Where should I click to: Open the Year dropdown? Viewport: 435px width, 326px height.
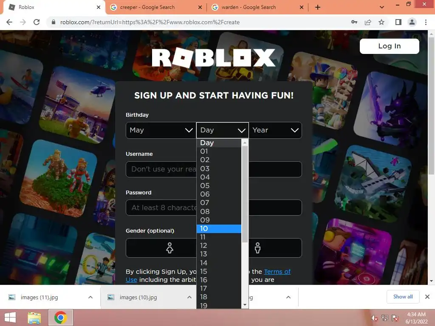pyautogui.click(x=275, y=130)
